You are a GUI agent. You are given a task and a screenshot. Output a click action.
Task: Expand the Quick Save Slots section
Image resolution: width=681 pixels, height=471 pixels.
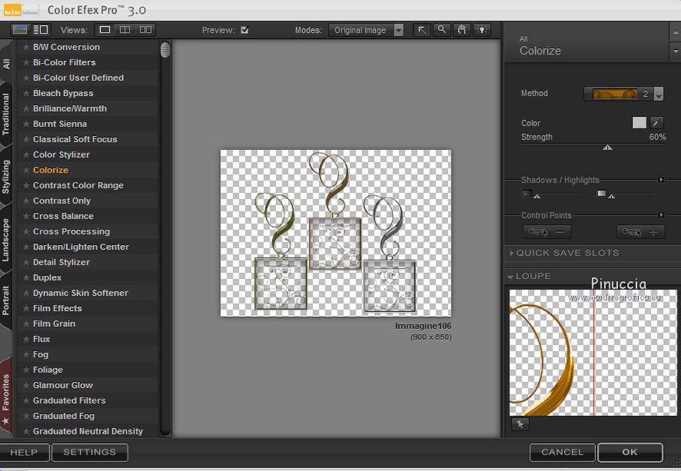pyautogui.click(x=566, y=253)
